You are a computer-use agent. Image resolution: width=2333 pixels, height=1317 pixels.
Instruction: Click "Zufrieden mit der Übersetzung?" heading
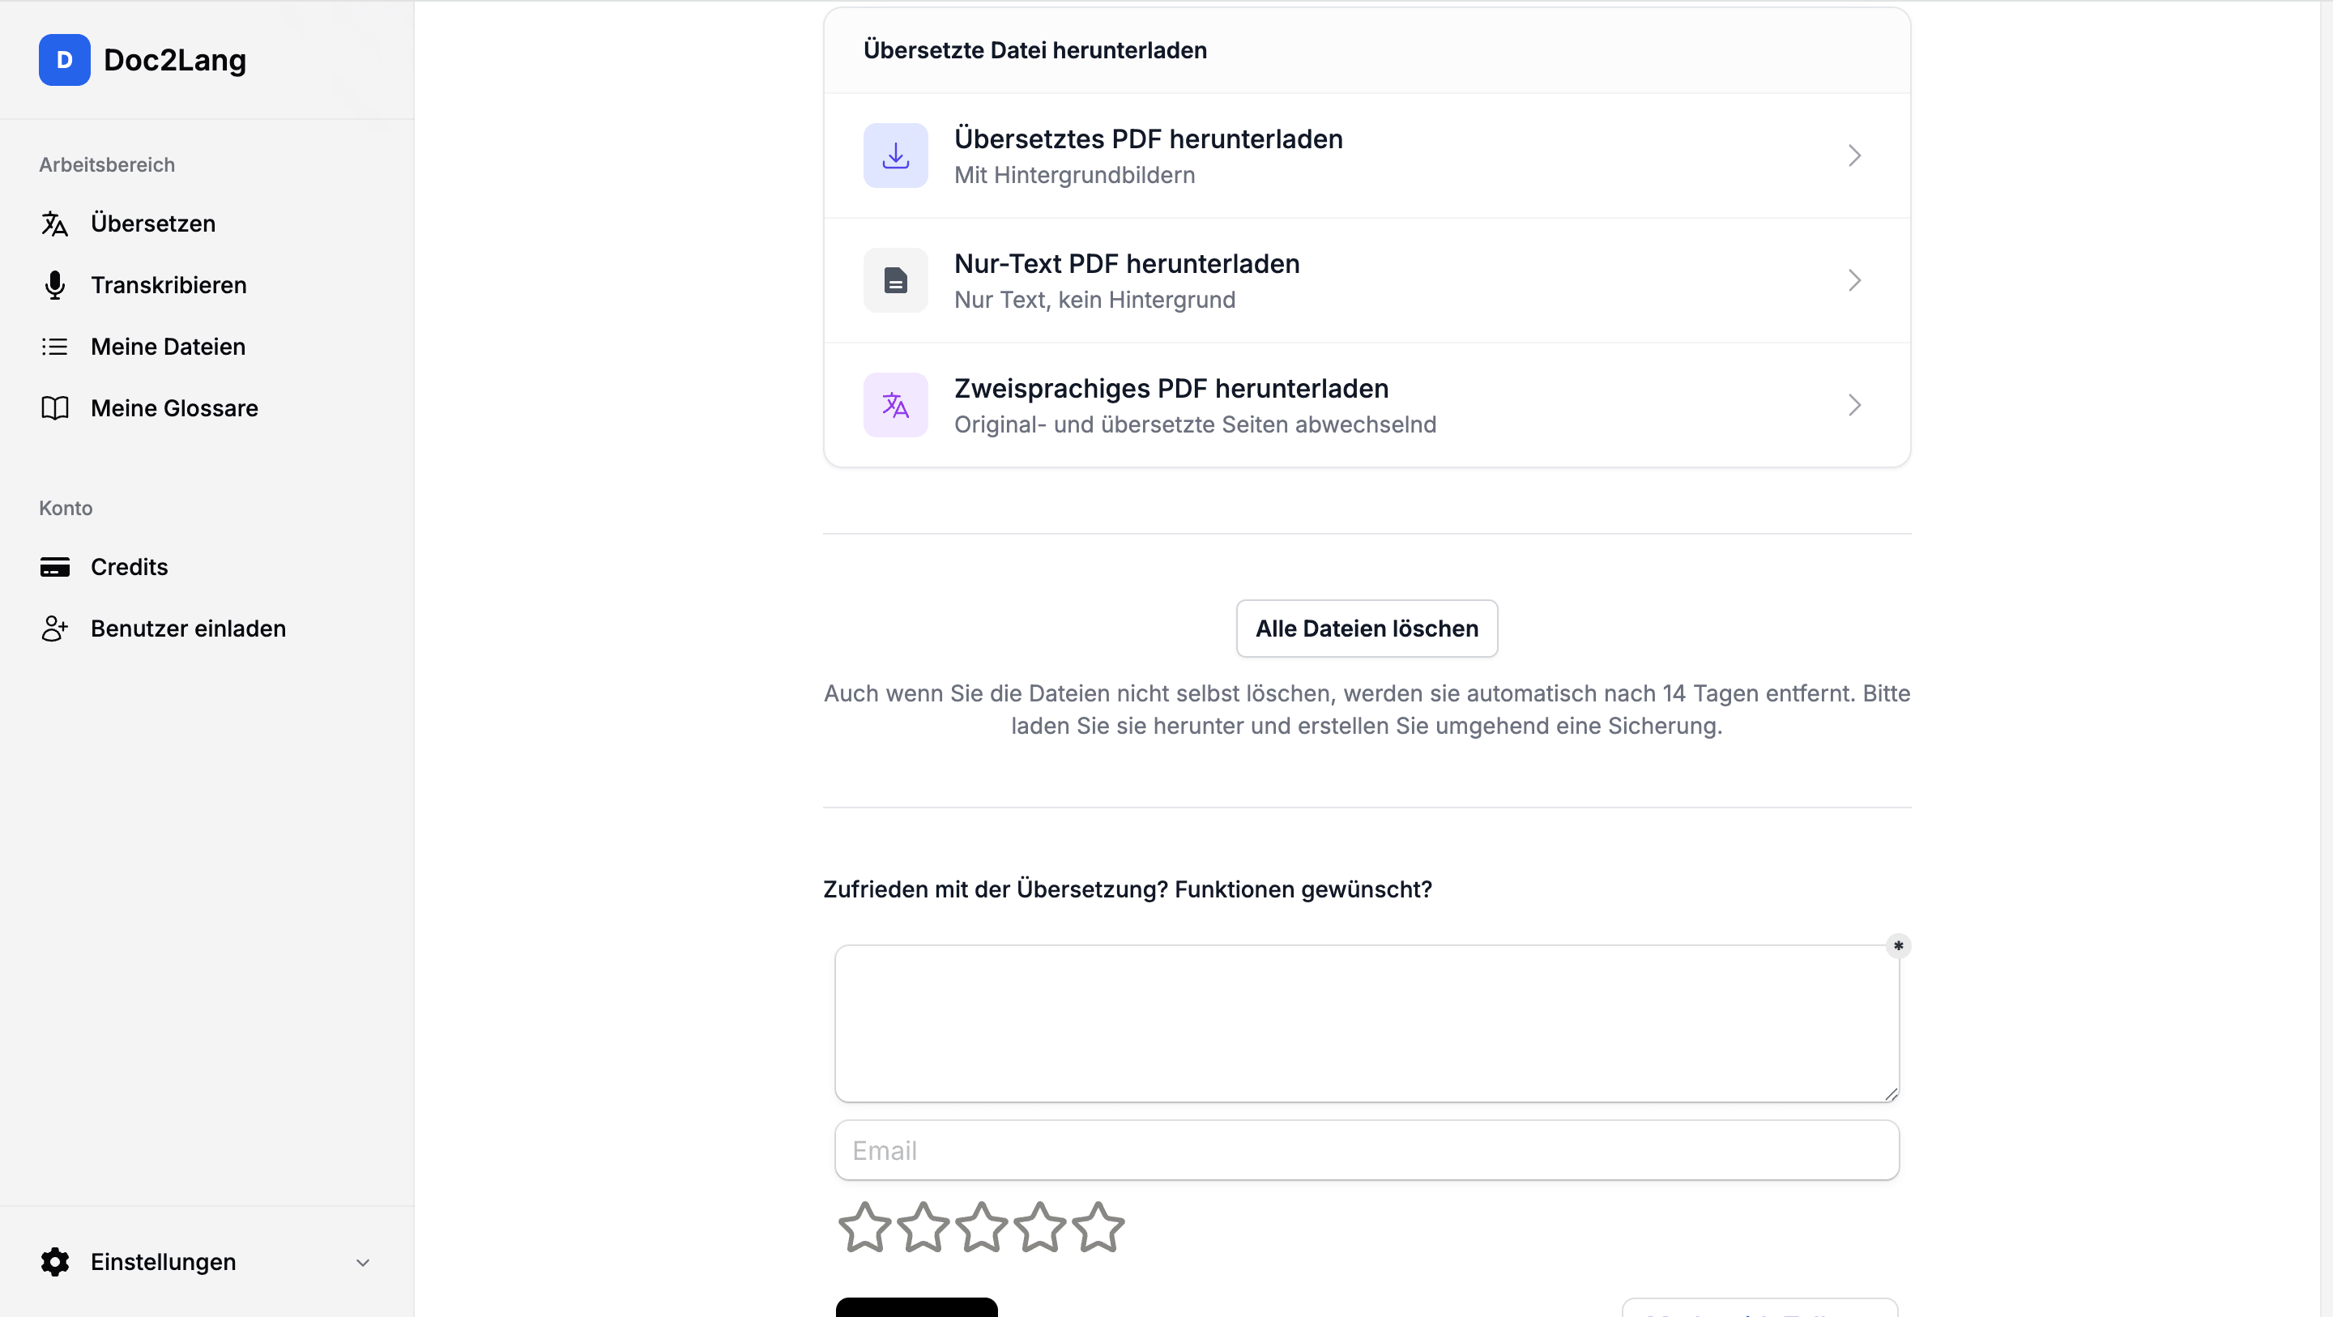1127,889
